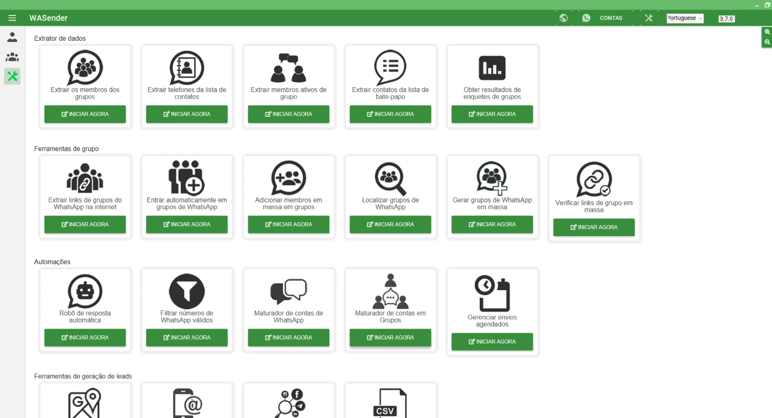Click the phone with @ symbol icon
Image resolution: width=772 pixels, height=418 pixels.
187,403
